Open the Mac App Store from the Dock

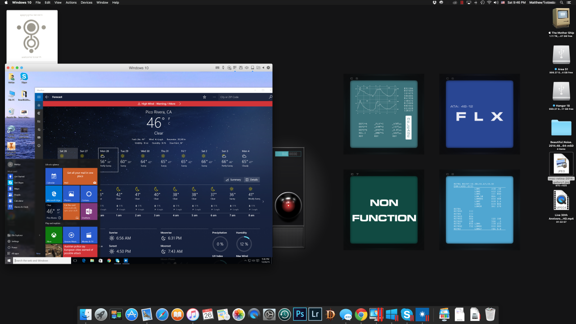(x=131, y=314)
